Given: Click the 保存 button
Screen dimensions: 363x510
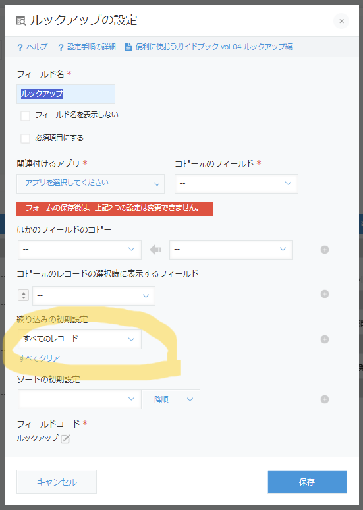Looking at the screenshot, I should 307,482.
